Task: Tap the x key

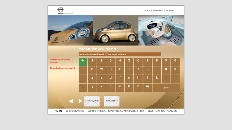Action: click(101, 88)
